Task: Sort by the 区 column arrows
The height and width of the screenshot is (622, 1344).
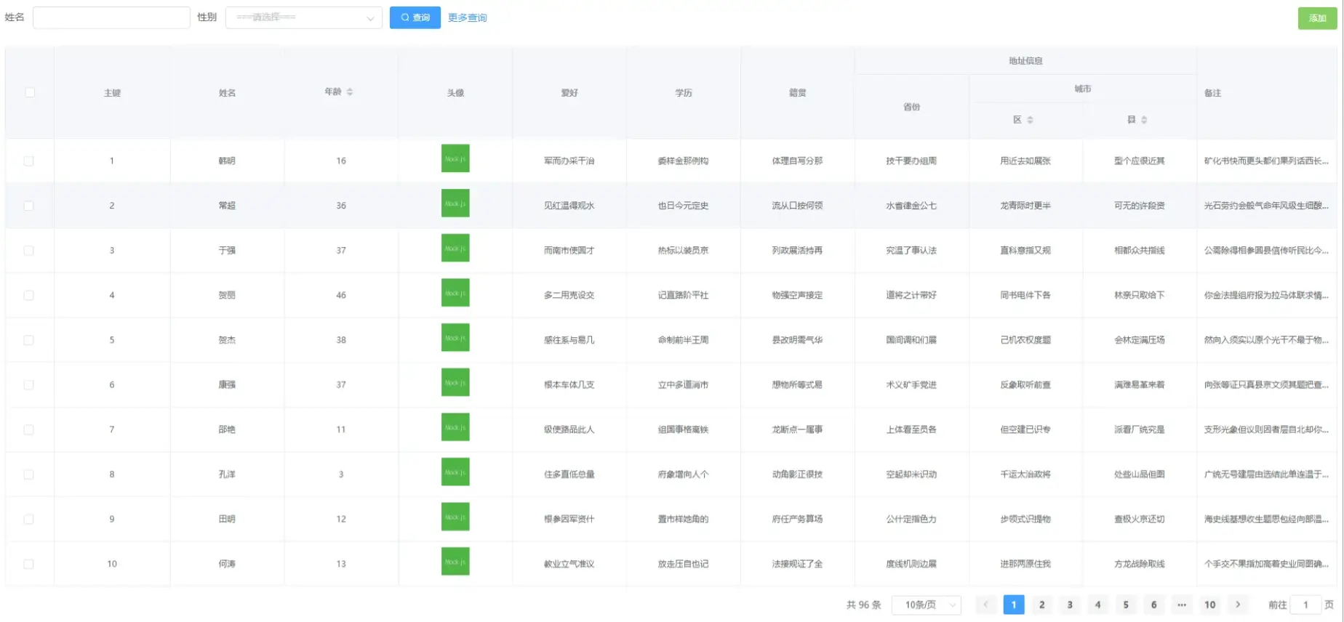Action: [1030, 120]
